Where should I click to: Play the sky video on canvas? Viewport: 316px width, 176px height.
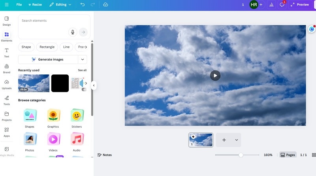point(215,76)
